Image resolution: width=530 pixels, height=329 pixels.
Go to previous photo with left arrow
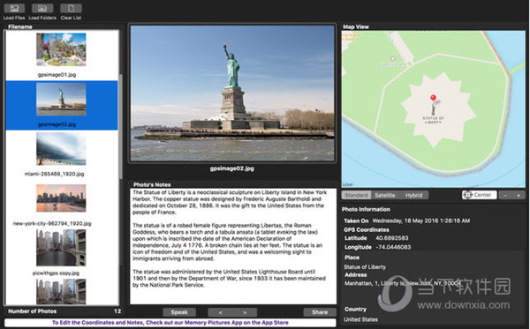(220, 312)
